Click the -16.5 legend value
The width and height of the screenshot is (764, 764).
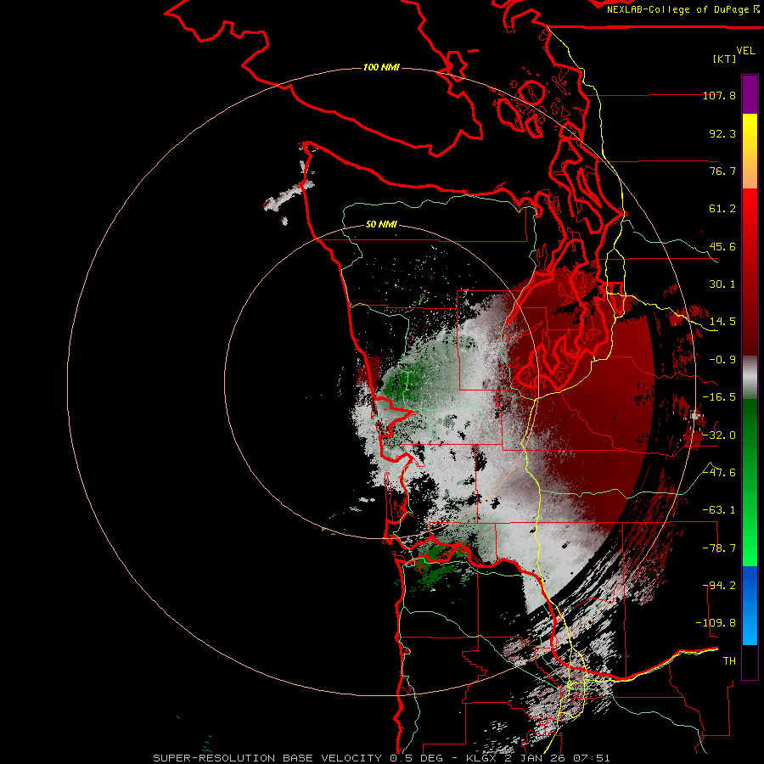pos(719,397)
